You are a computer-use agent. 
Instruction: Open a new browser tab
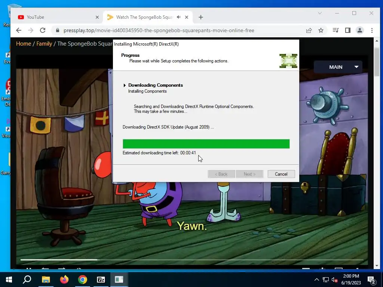coord(201,17)
